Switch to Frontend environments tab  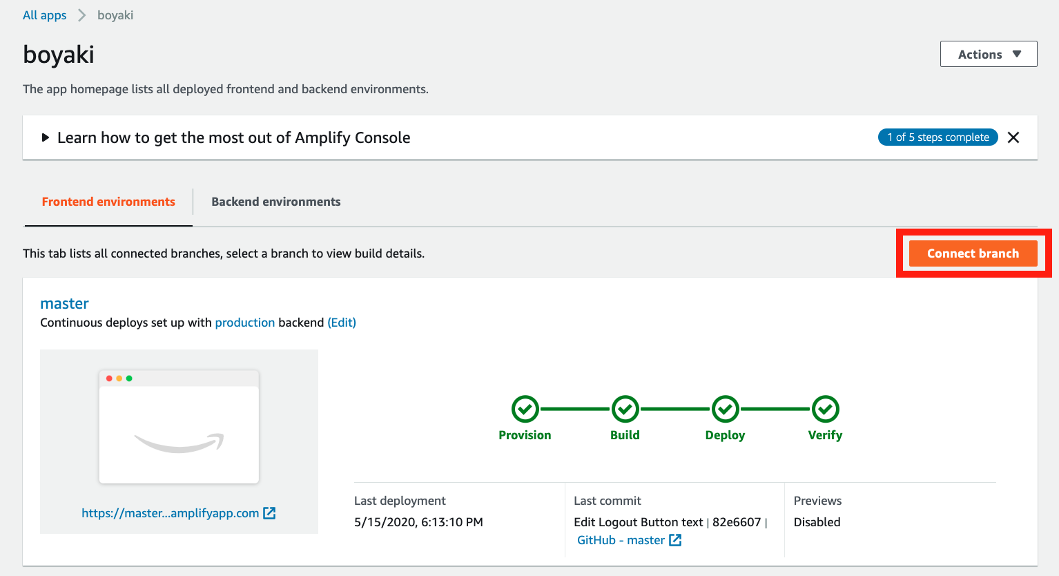click(108, 202)
